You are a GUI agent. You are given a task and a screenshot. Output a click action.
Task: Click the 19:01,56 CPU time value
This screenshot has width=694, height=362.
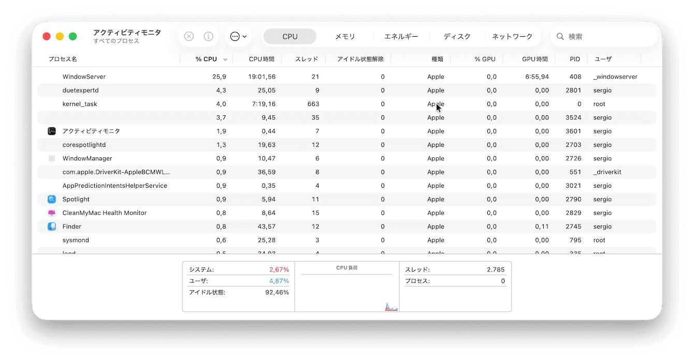click(x=262, y=77)
